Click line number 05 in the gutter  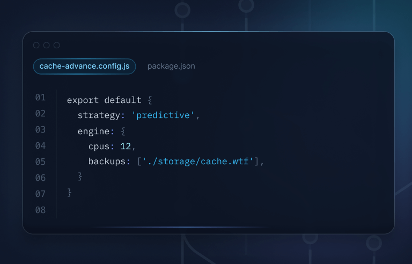(41, 162)
